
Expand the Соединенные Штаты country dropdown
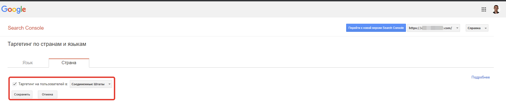click(x=91, y=84)
